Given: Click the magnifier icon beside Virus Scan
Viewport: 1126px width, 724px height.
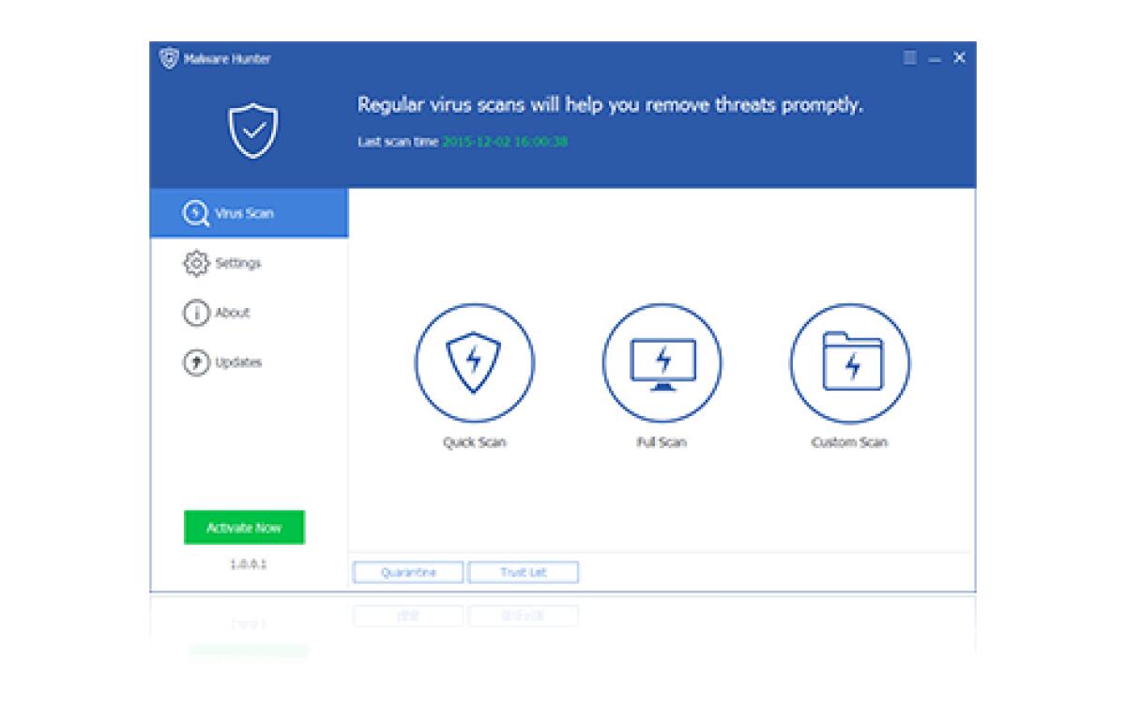Looking at the screenshot, I should [x=195, y=213].
